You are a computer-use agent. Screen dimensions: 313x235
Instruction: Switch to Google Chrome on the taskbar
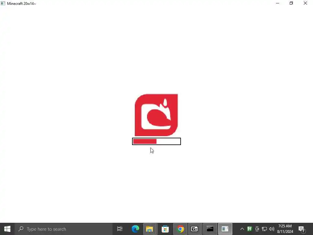coord(180,229)
